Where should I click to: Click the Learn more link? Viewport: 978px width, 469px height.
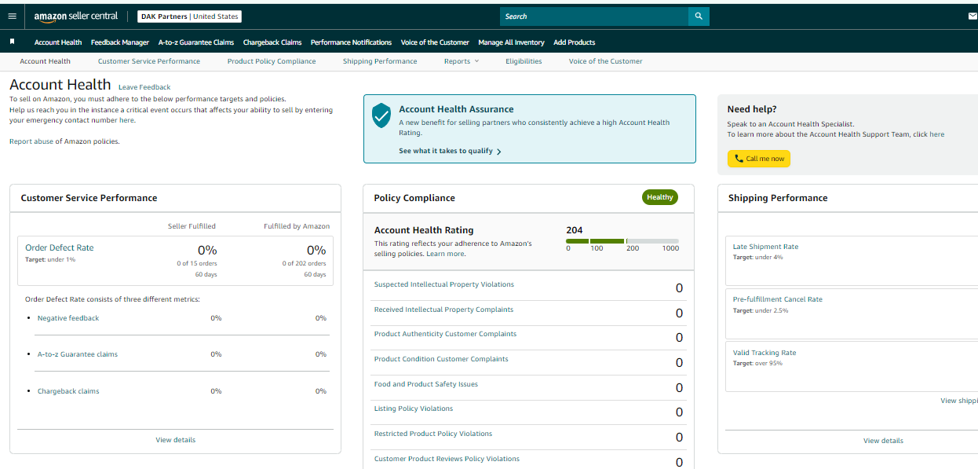coord(446,254)
